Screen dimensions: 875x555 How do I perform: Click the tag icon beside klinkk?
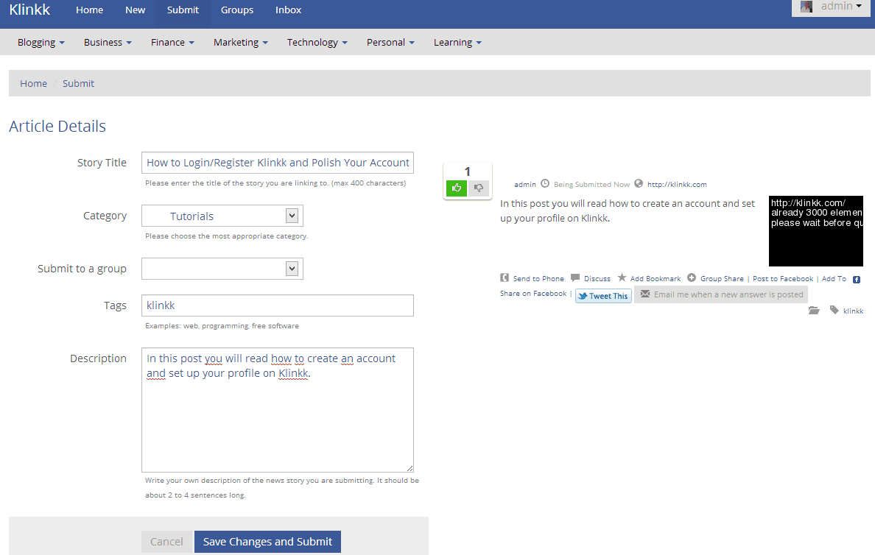click(x=834, y=310)
